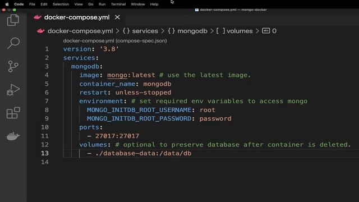359x202 pixels.
Task: Click the 'set required env variables' comment
Action: 219,101
